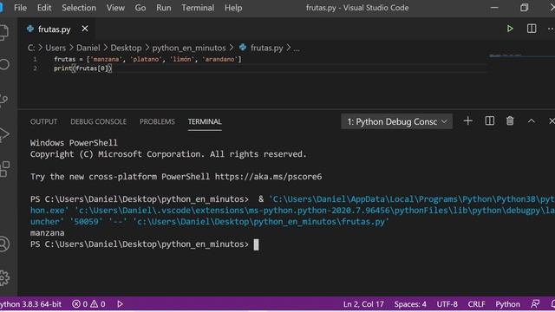Click the 'Windows PowerShell' terminal text
This screenshot has width=555, height=312.
(x=74, y=142)
